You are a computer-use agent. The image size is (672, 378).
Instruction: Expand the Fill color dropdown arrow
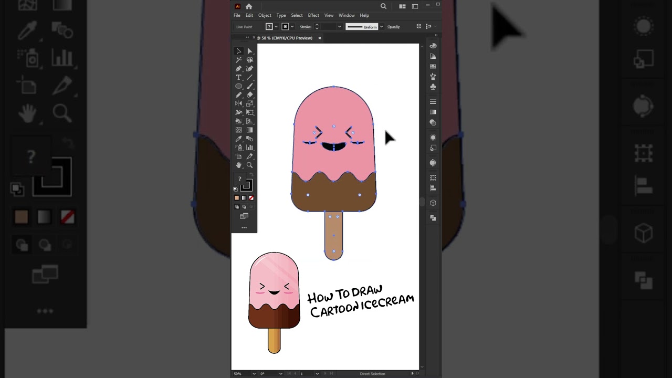[x=276, y=27]
